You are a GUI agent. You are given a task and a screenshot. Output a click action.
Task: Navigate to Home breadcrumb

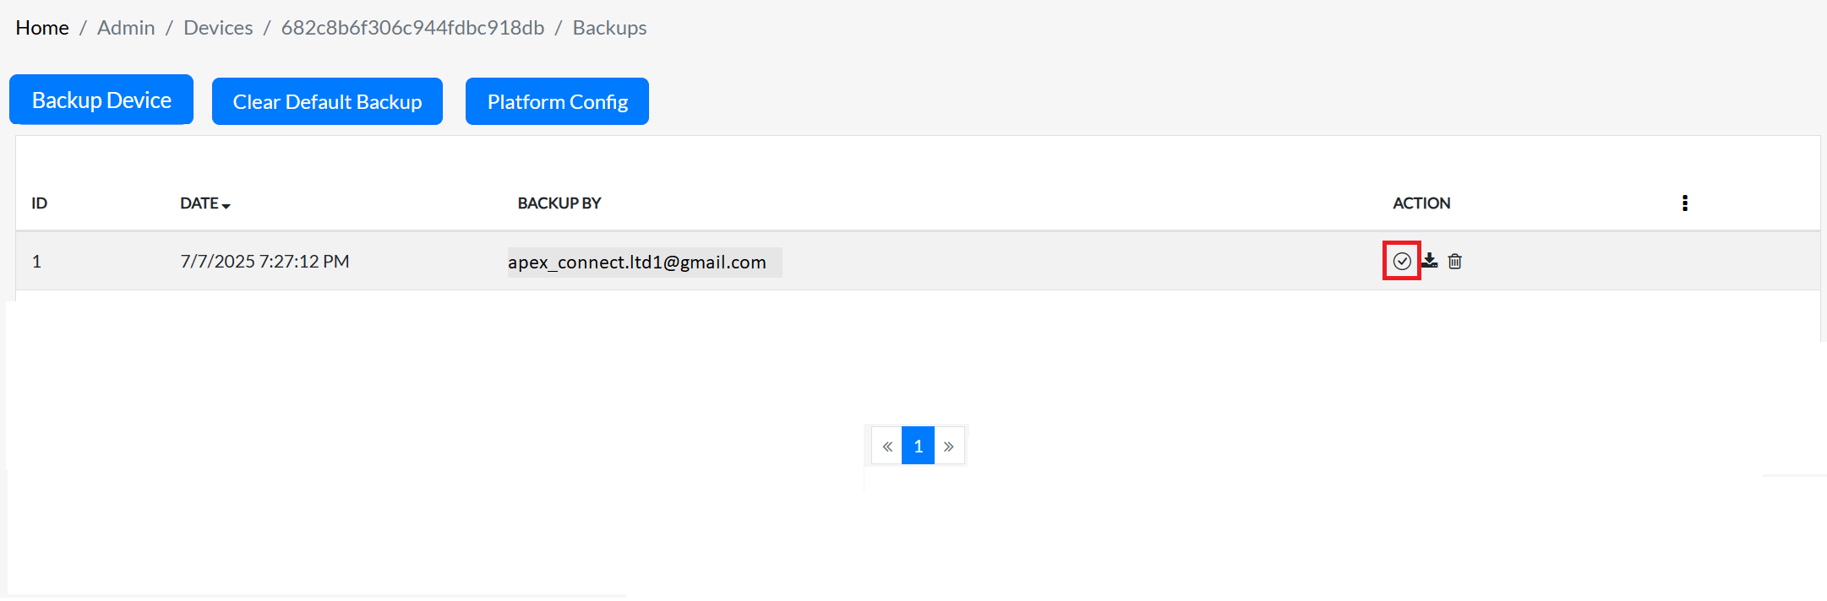pyautogui.click(x=42, y=28)
